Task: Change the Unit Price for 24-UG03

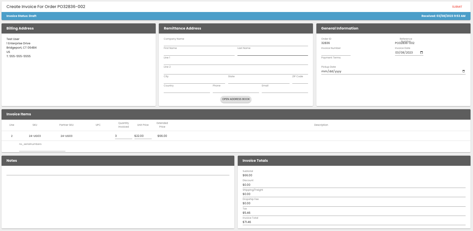Action: pos(142,136)
